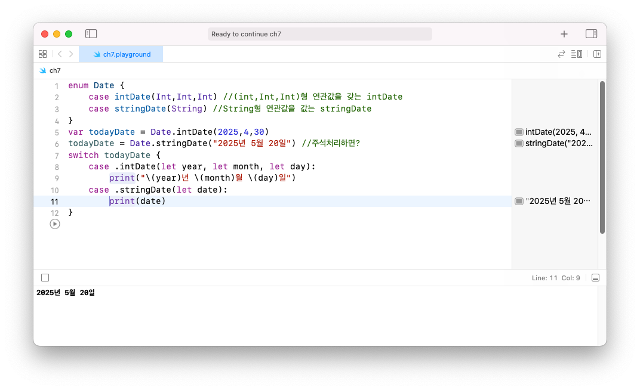Image resolution: width=640 pixels, height=390 pixels.
Task: Go forward in editor history
Action: [x=71, y=54]
